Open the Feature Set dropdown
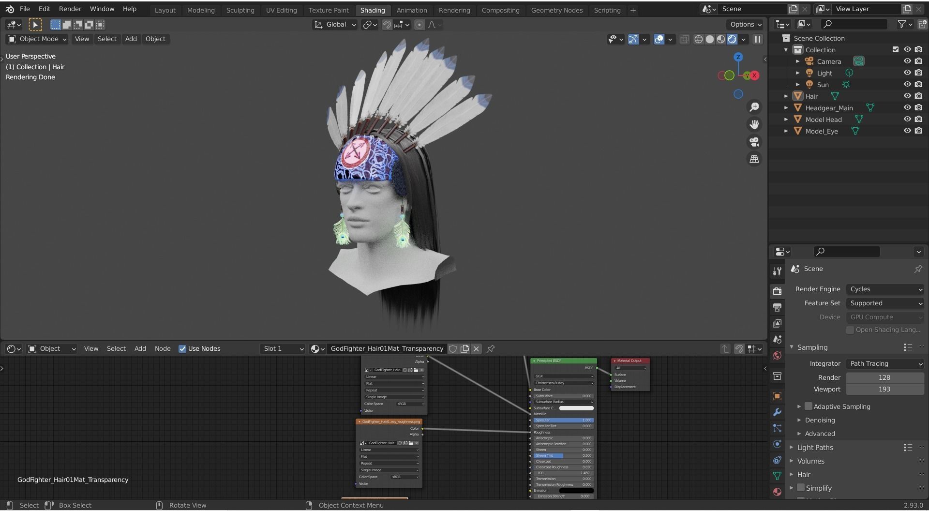Image resolution: width=929 pixels, height=511 pixels. (885, 303)
